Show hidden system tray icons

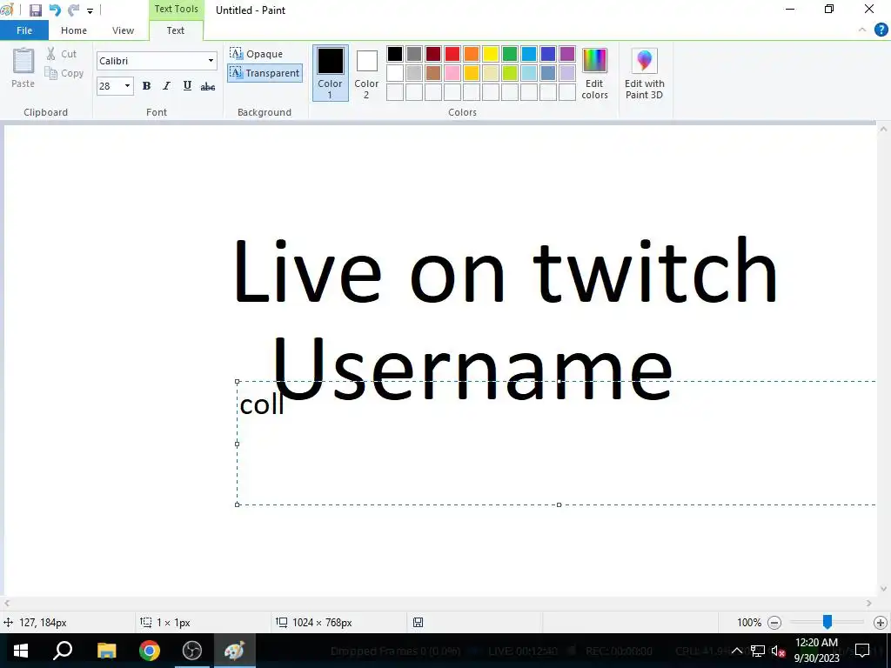[x=736, y=651]
